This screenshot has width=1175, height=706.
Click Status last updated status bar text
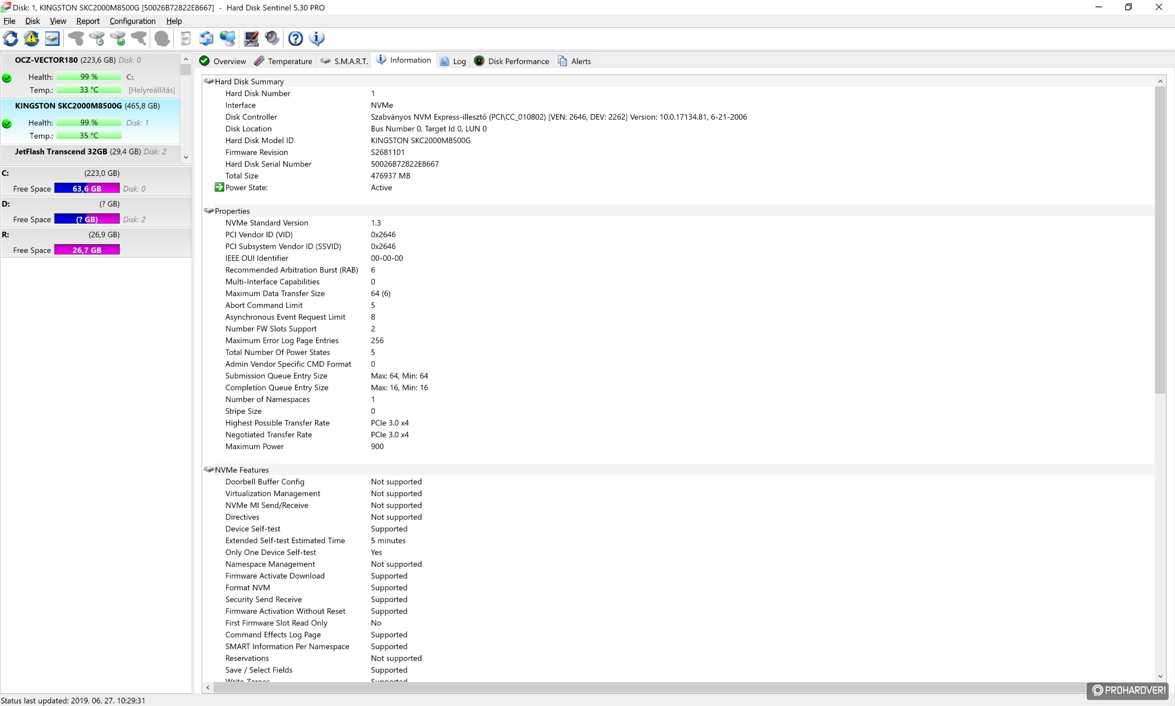click(x=73, y=701)
